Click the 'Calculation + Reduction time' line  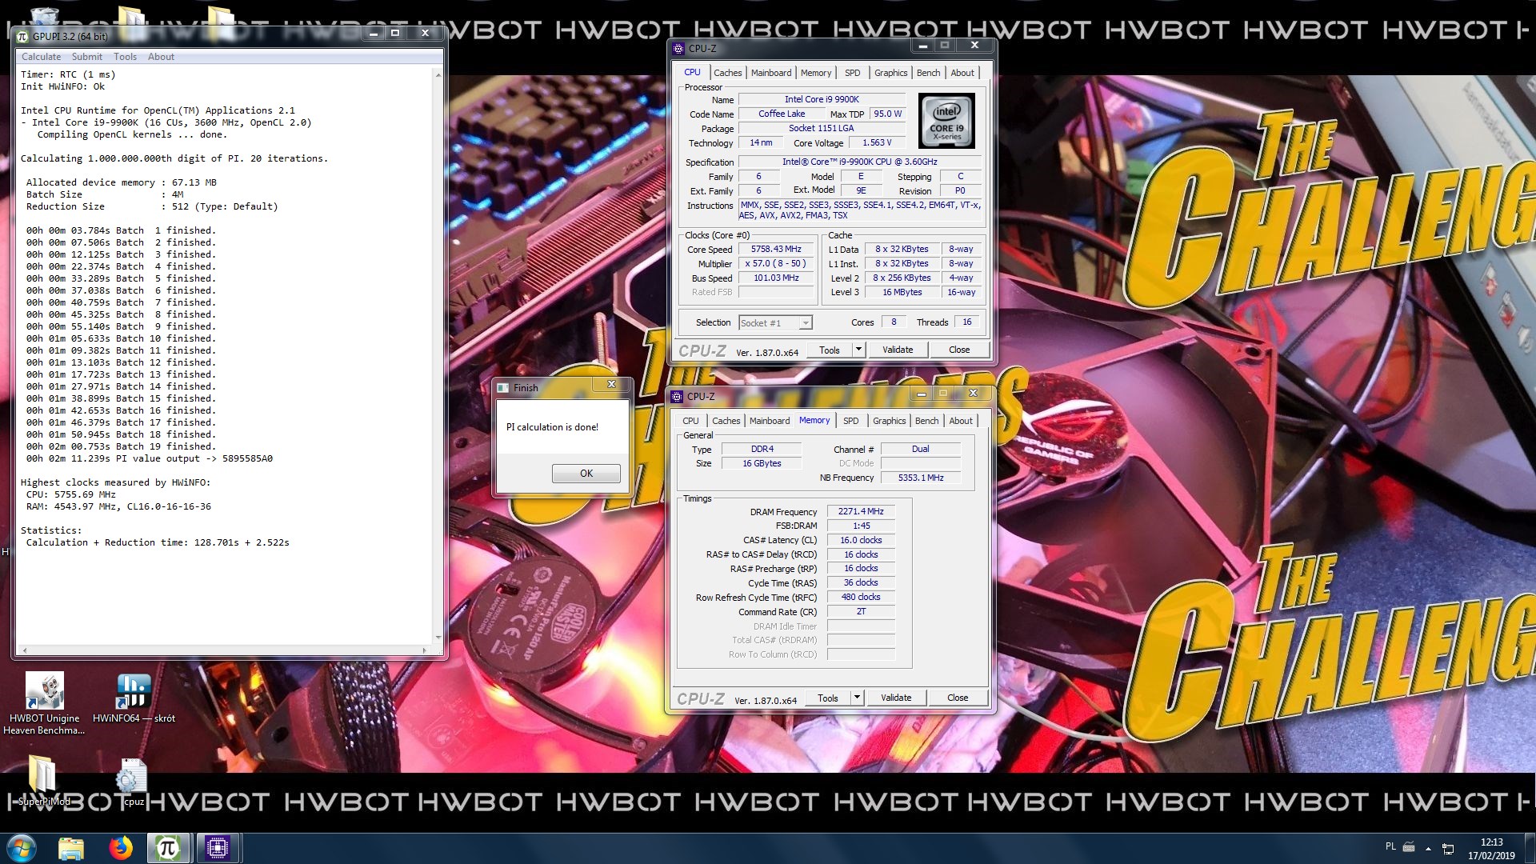pyautogui.click(x=158, y=542)
